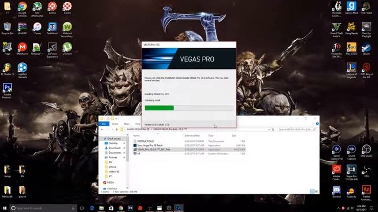This screenshot has width=378, height=212.
Task: Click Explorer up-one-level arrow
Action: [117, 130]
